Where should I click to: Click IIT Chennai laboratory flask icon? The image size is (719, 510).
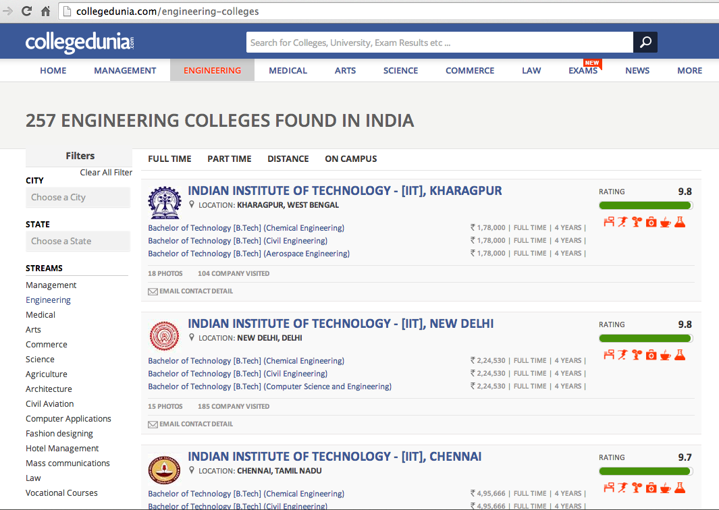pyautogui.click(x=680, y=488)
